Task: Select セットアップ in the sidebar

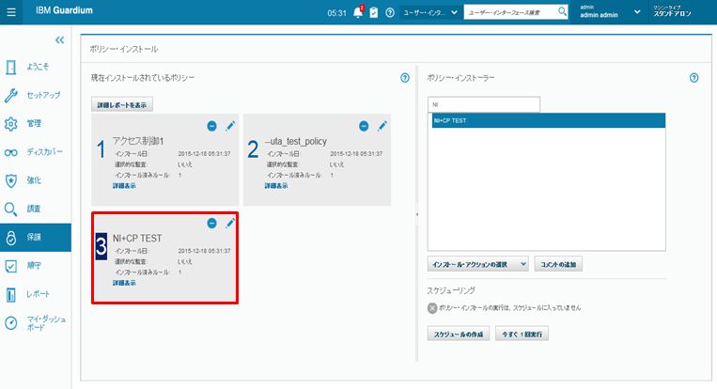Action: point(36,95)
